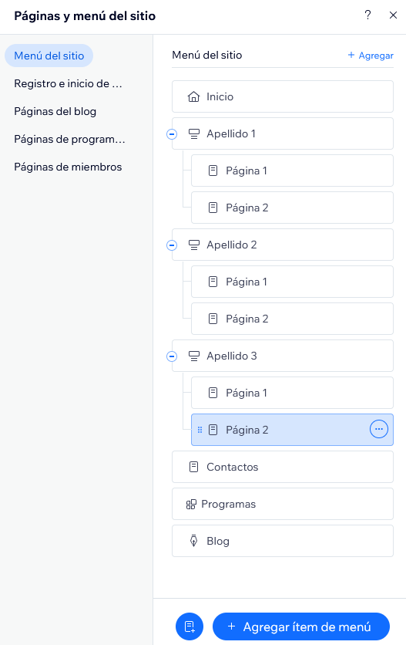Click the page icon next to Contactos

pos(193,467)
